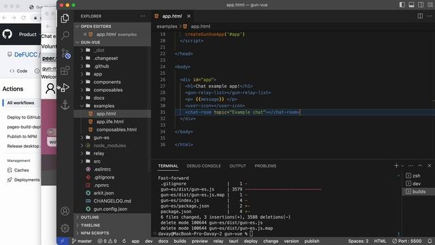The height and width of the screenshot is (245, 435).
Task: Switch to the Debug Console tab
Action: 204,166
